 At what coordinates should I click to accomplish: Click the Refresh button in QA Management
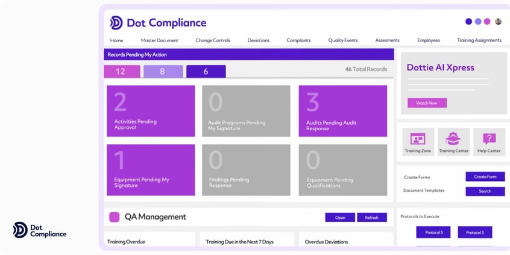click(372, 218)
